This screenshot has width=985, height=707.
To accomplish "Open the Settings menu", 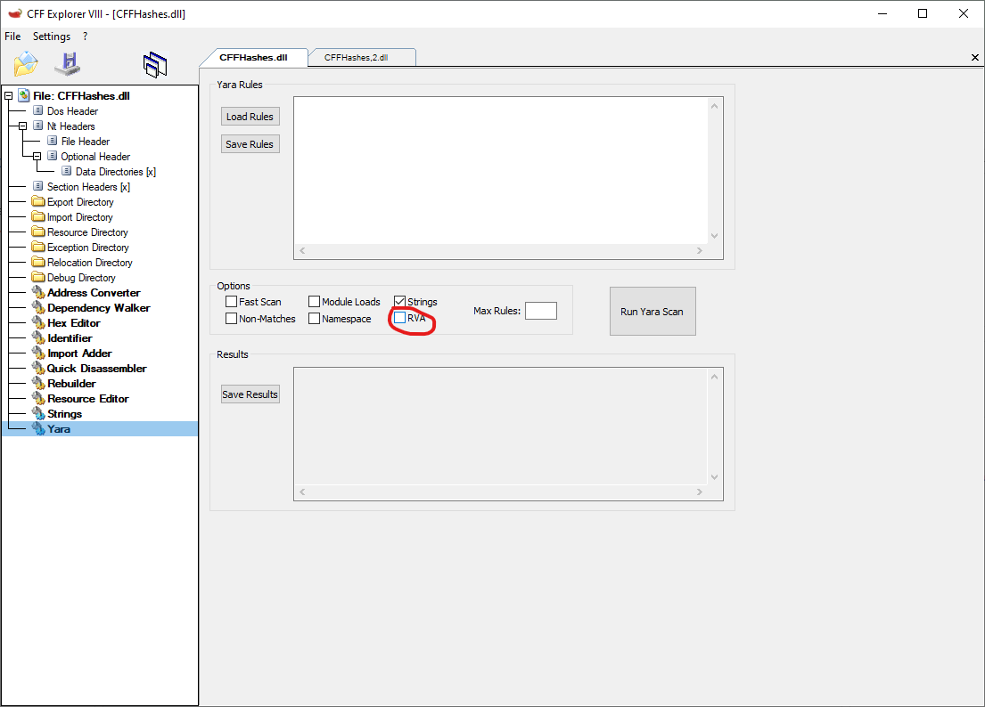I will pyautogui.click(x=52, y=37).
